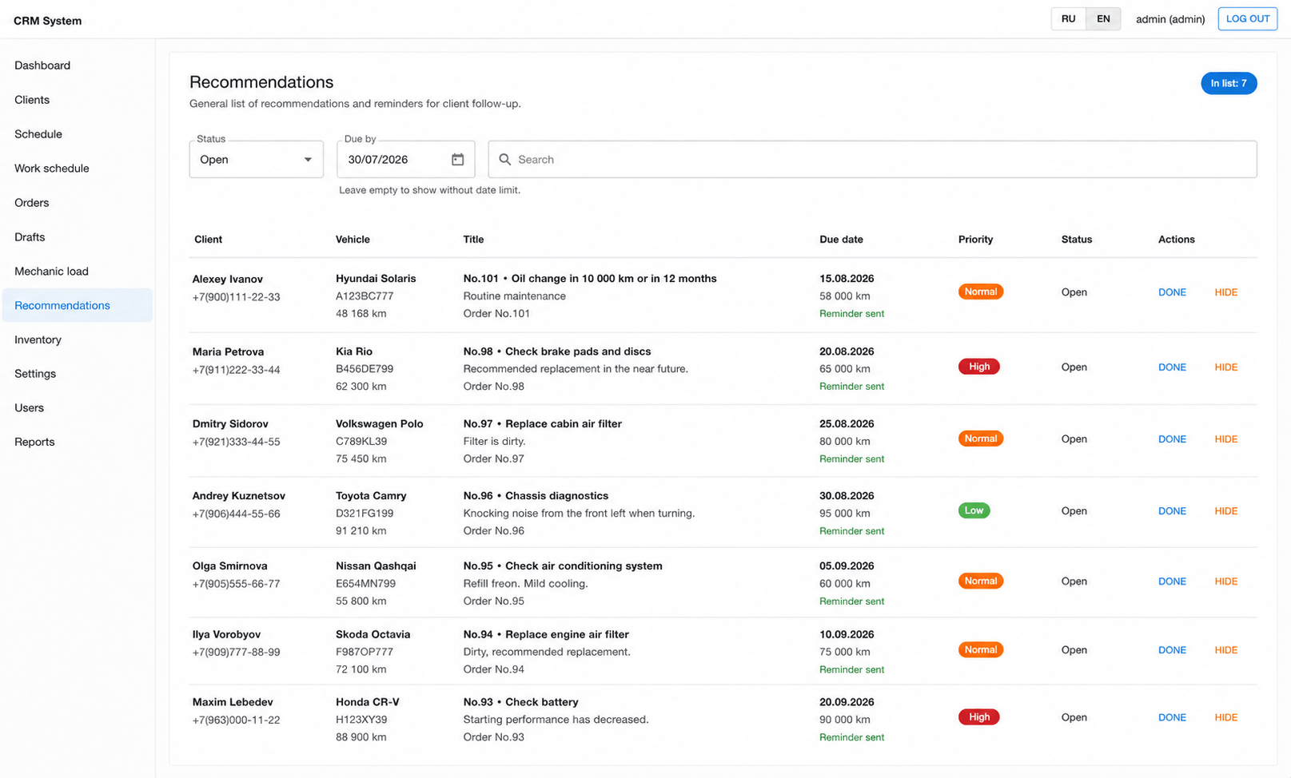Hide Dmitry Sidorov's recommendation
The image size is (1291, 778).
pyautogui.click(x=1225, y=439)
